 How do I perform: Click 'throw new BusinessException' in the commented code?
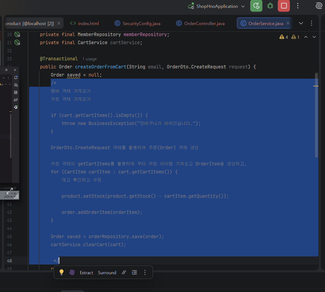click(x=98, y=123)
